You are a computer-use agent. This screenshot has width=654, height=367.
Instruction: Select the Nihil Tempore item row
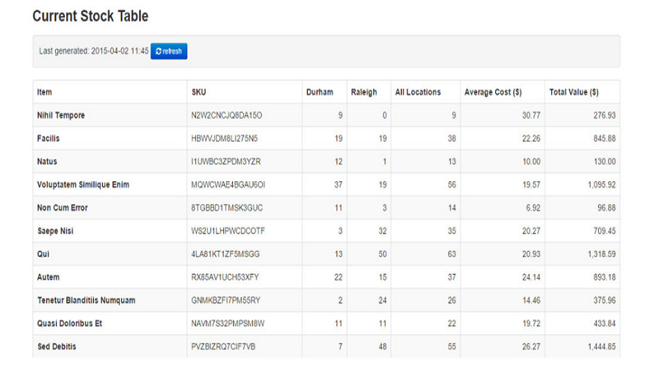61,115
